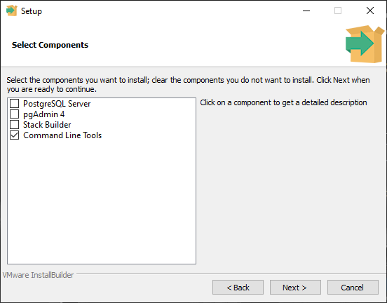Click the large package box logo

tap(365, 44)
